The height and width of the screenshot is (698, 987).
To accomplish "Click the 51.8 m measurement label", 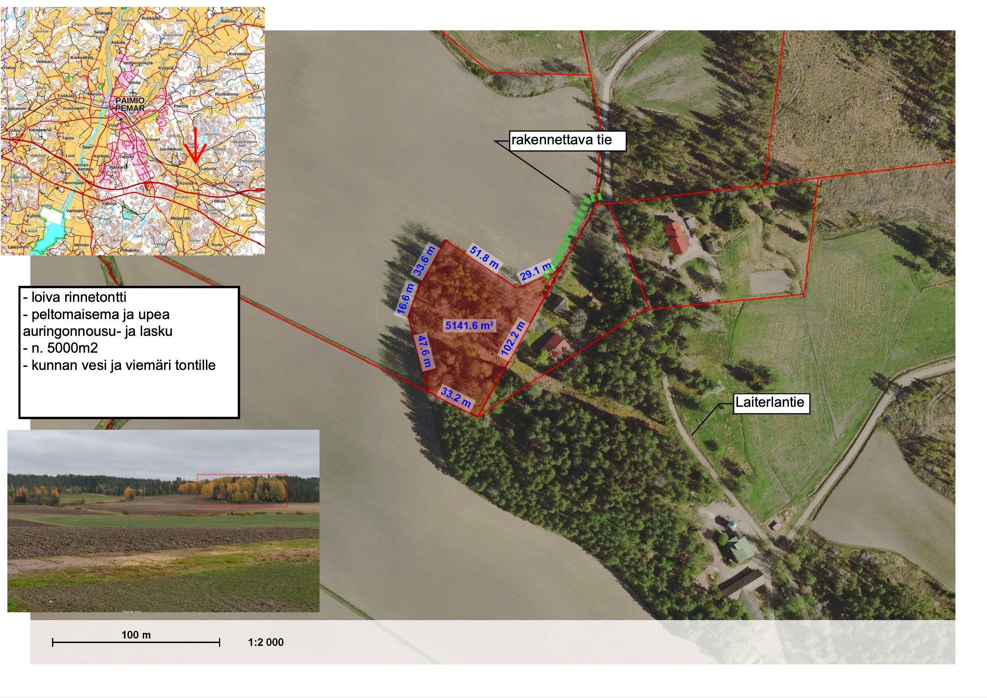I will tap(484, 258).
